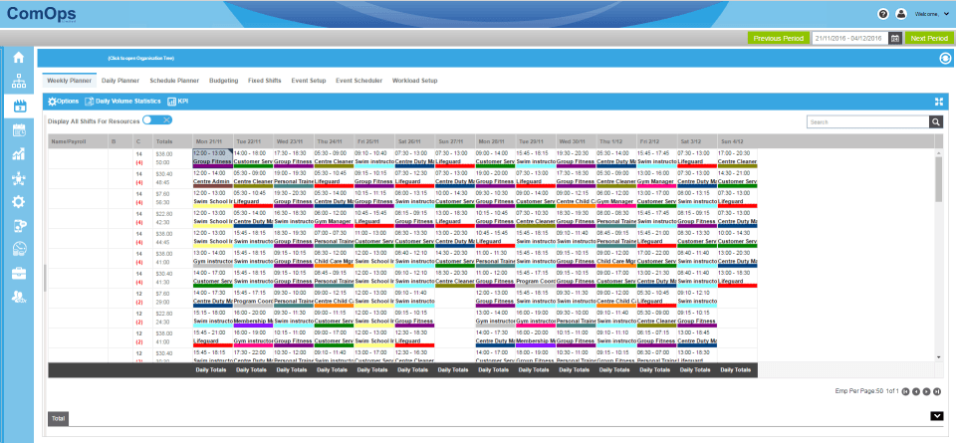Click Daily Totals under Mon 21/11

click(212, 369)
